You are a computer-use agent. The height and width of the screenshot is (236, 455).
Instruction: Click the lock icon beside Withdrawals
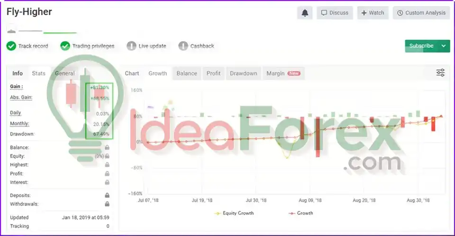point(107,204)
